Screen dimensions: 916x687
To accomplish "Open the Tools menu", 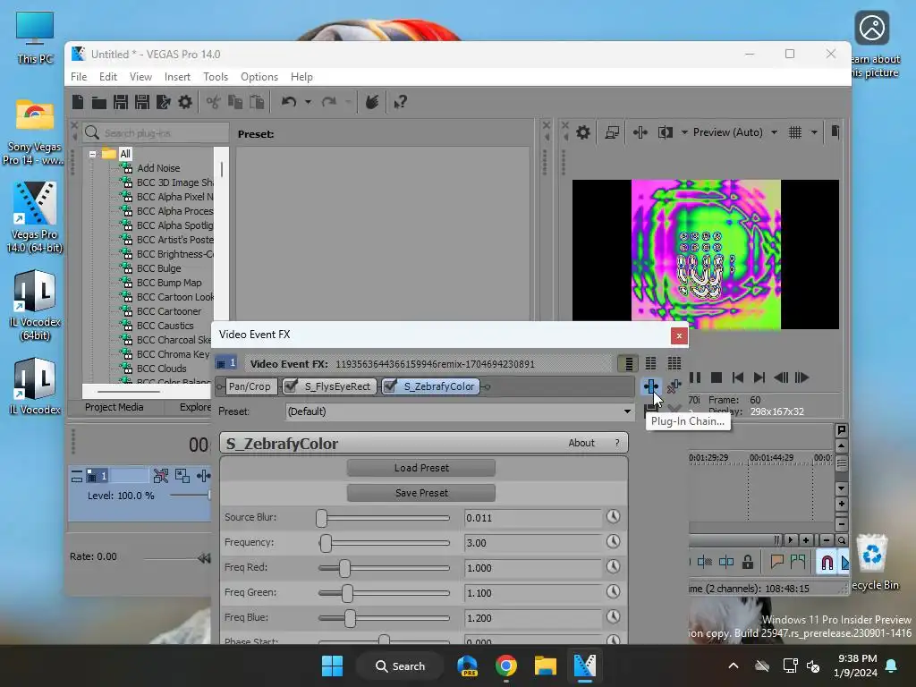I will [216, 77].
